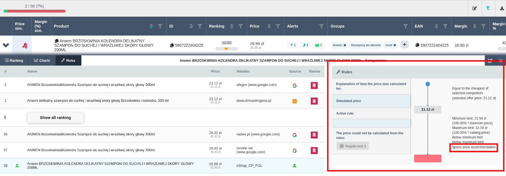Click the red wrench price simulation icon

[25, 46]
